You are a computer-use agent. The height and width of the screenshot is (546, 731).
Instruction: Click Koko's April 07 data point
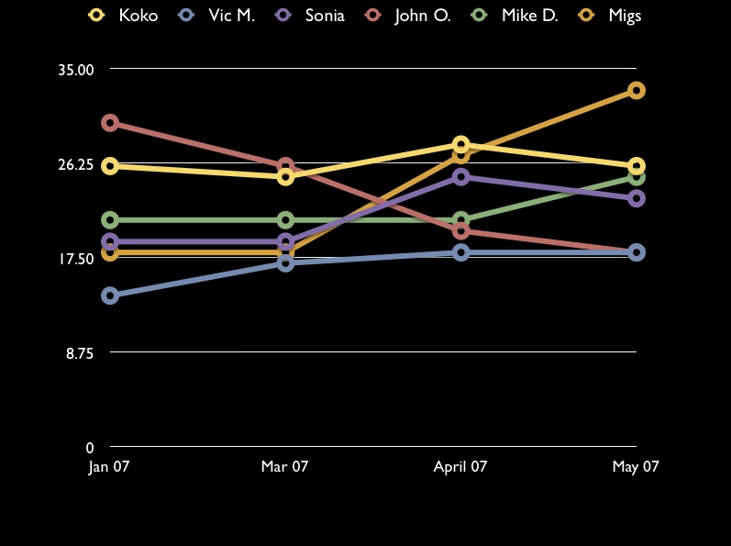tap(460, 145)
